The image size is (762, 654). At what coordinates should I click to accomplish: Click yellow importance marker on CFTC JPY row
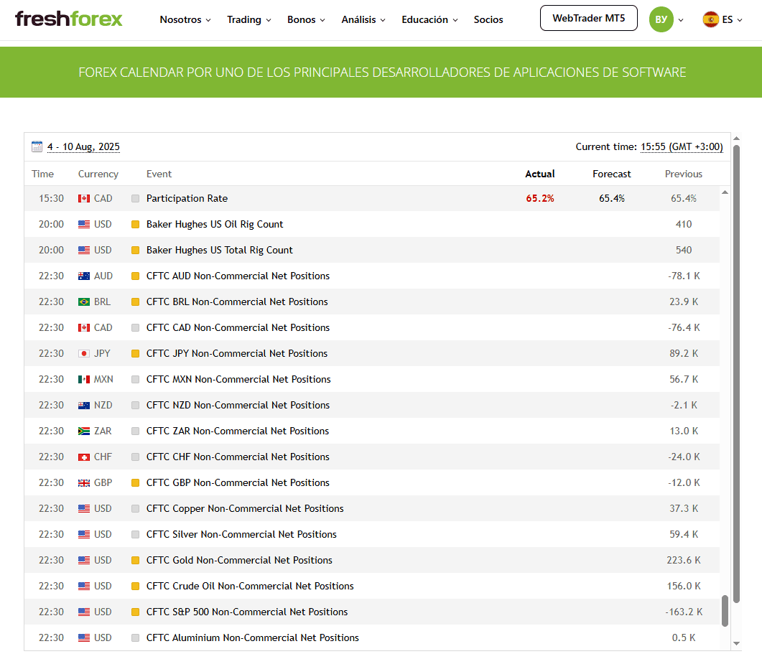pyautogui.click(x=136, y=353)
